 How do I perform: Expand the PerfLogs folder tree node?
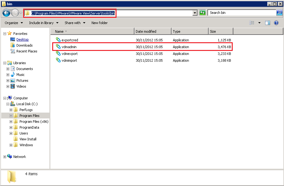(x=11, y=110)
